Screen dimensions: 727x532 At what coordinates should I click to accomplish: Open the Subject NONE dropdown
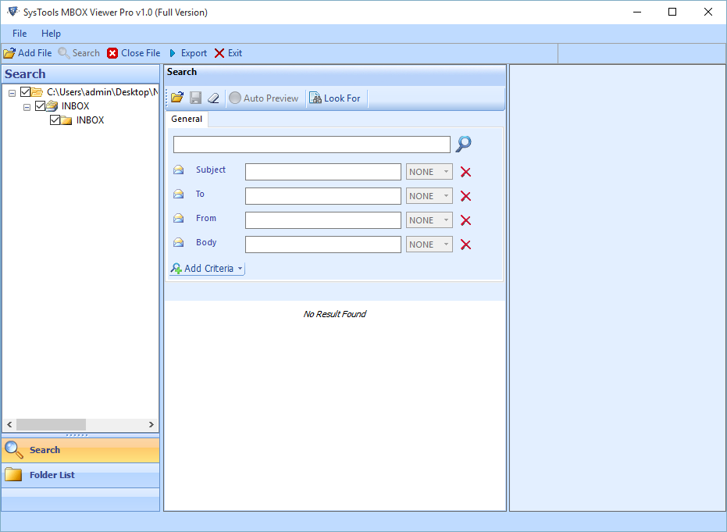[429, 172]
